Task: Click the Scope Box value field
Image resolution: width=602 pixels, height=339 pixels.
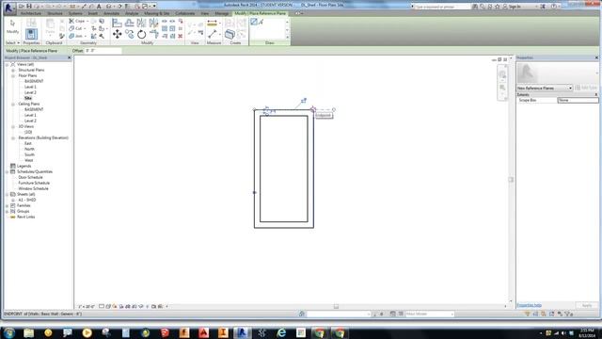Action: click(x=578, y=100)
